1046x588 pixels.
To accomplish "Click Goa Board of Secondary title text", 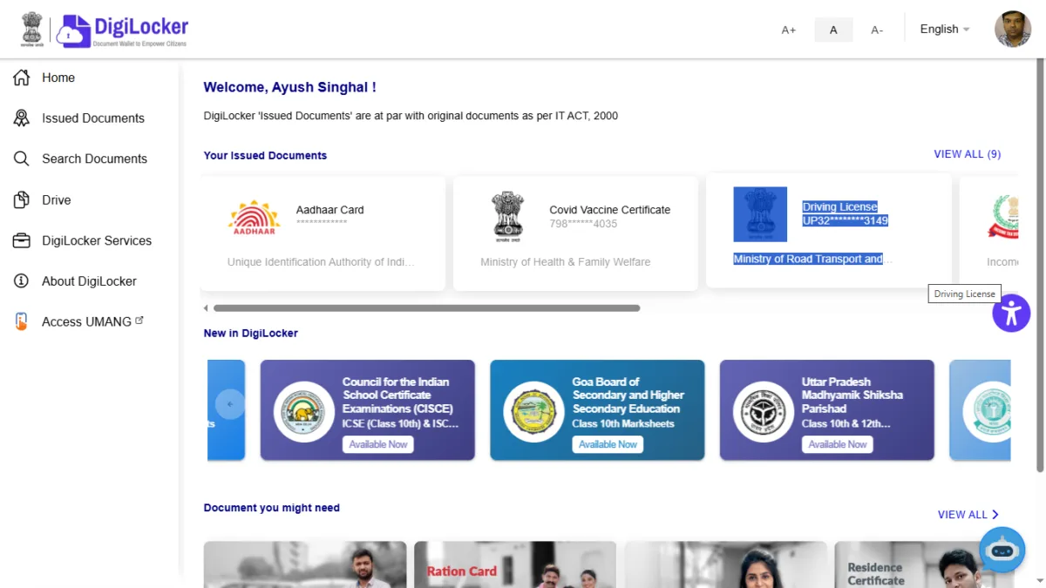I will [628, 395].
